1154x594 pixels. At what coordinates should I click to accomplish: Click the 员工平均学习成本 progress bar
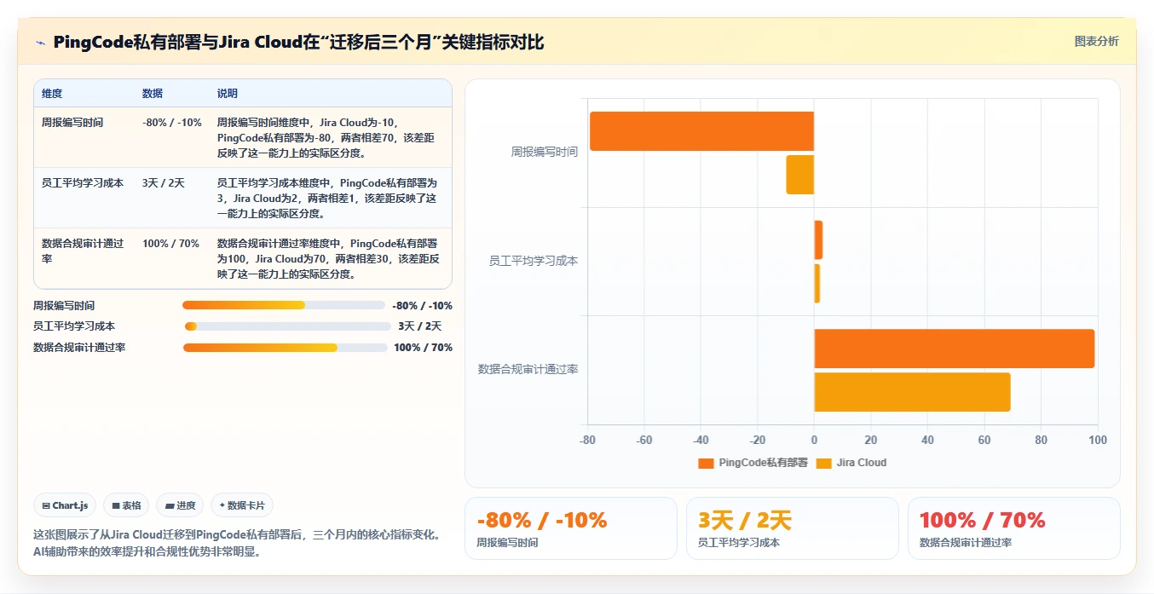[288, 326]
